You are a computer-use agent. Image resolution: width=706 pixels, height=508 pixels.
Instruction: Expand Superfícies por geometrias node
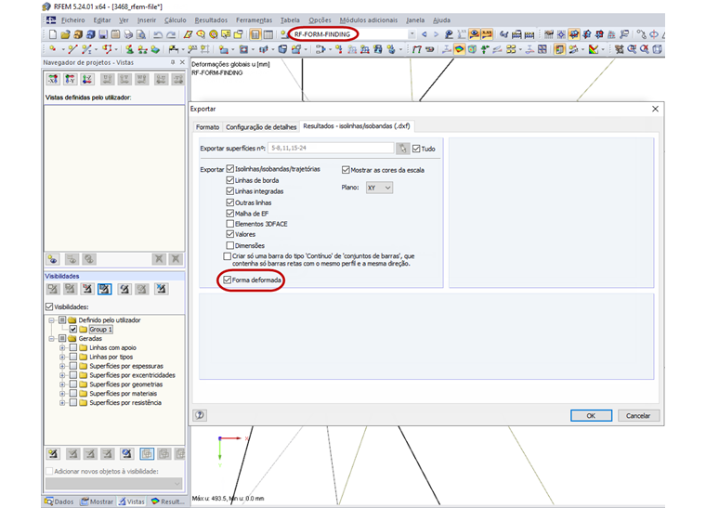tap(62, 384)
